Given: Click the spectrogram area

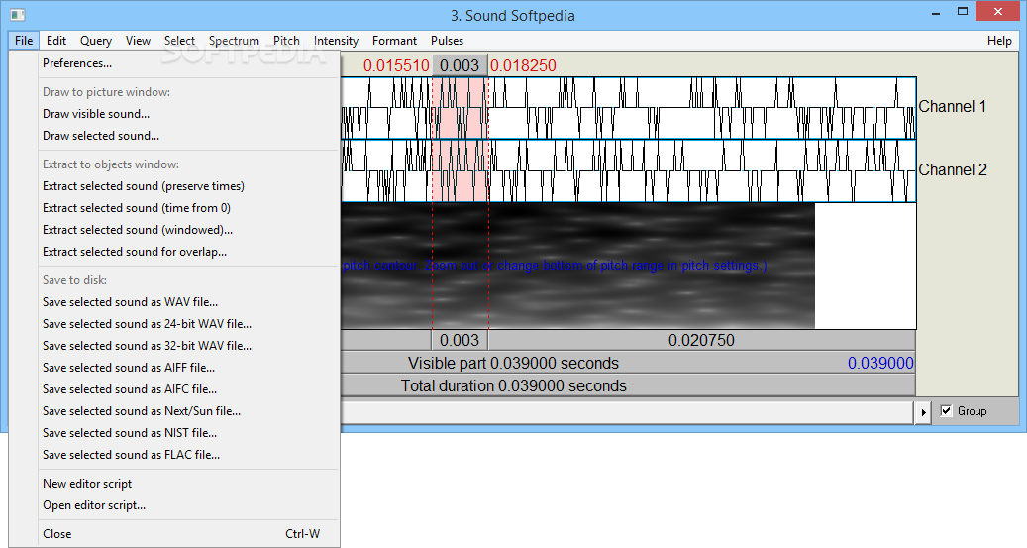Looking at the screenshot, I should [x=577, y=266].
